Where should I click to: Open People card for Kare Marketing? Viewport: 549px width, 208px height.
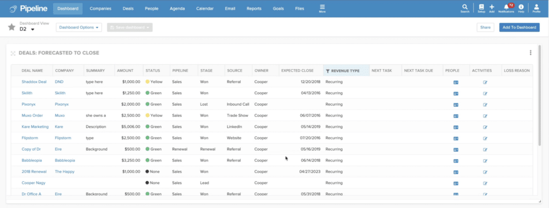[456, 127]
